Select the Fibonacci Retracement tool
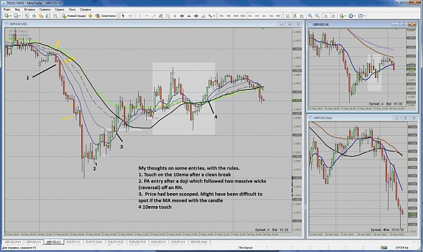Screen dimensions: 423x252 coord(168,16)
